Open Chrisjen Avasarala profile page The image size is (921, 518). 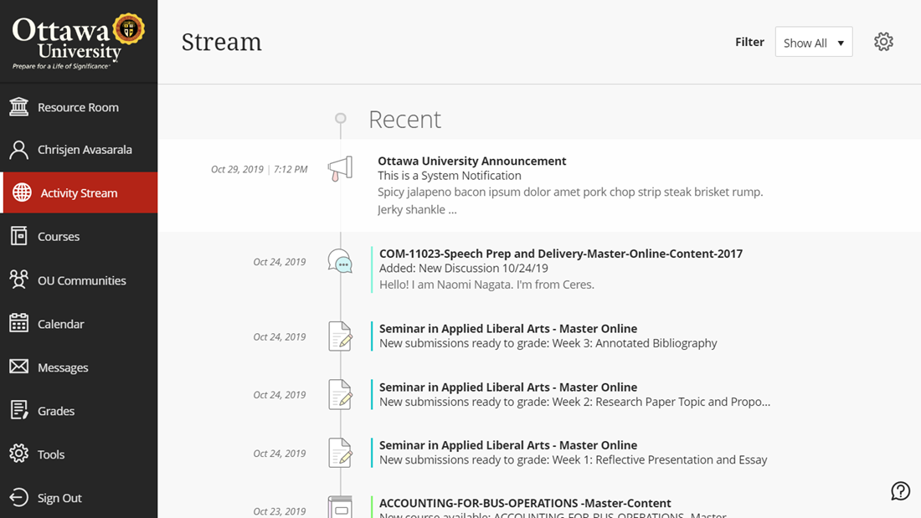tap(79, 150)
